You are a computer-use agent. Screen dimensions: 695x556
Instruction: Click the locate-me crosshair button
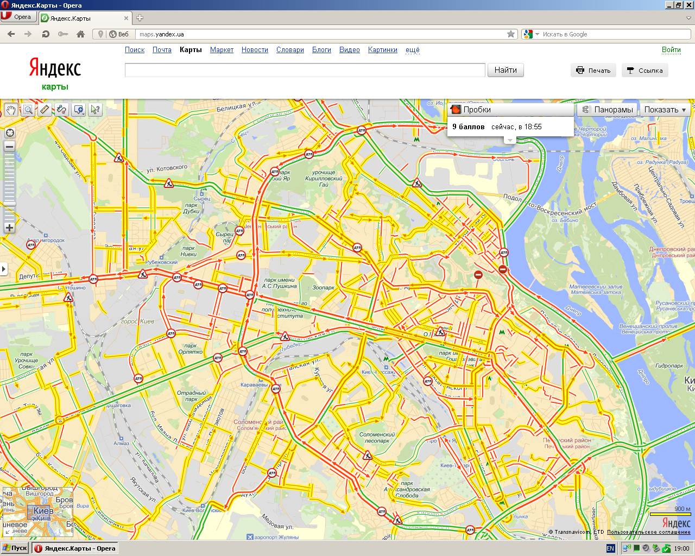pyautogui.click(x=9, y=133)
